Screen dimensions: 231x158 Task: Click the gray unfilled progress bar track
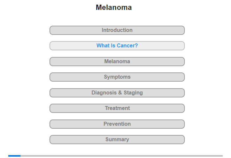(121, 156)
